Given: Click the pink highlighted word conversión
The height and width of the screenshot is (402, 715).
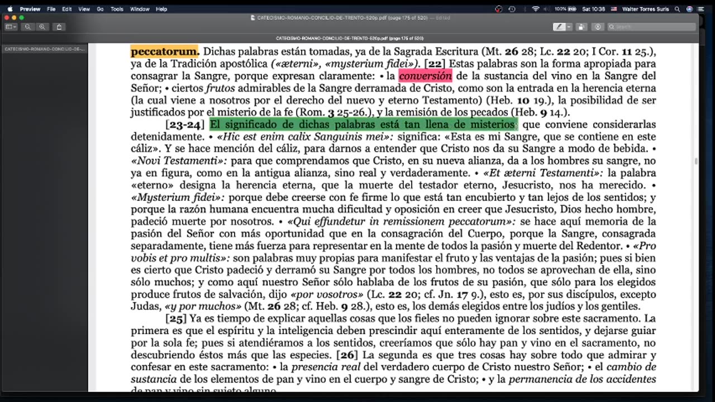Looking at the screenshot, I should point(425,76).
